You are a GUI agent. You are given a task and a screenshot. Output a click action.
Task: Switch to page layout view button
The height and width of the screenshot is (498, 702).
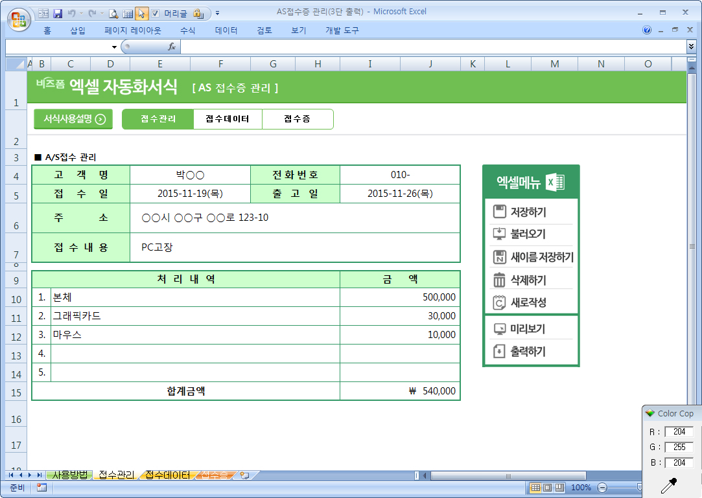coord(547,488)
